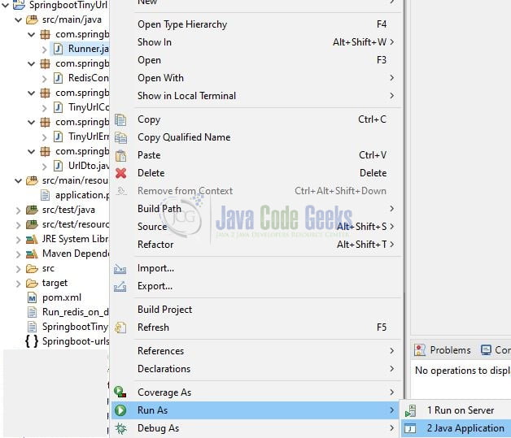
Task: Click the Copy icon in context menu
Action: coord(120,119)
